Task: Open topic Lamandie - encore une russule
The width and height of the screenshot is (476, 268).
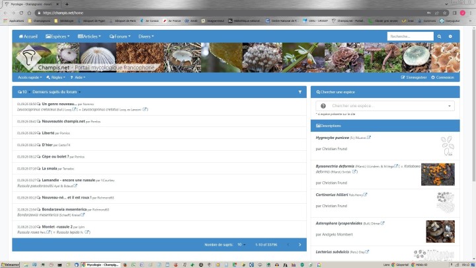Action: click(x=69, y=180)
